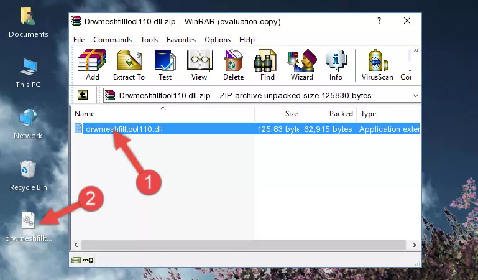This screenshot has height=280, width=478.
Task: Open the View file tool
Action: tap(200, 65)
